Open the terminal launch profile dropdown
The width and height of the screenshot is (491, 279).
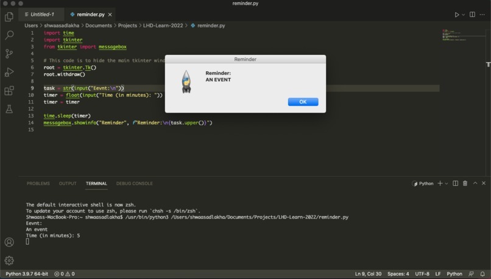[447, 183]
